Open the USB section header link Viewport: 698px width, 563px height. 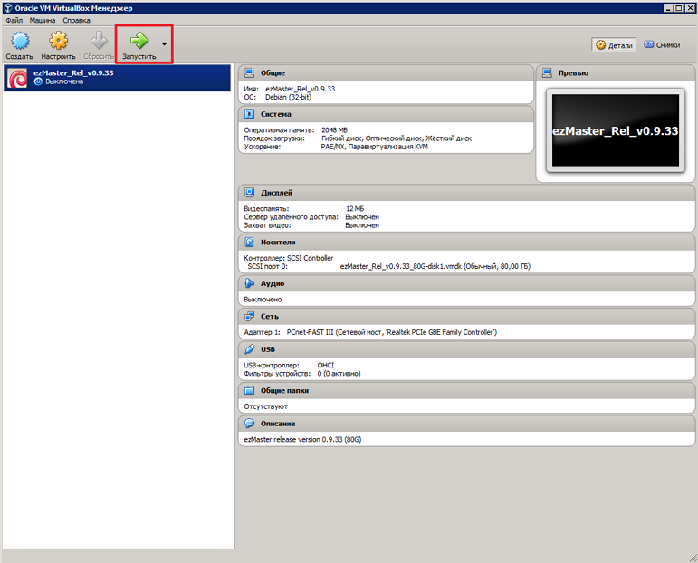click(x=268, y=349)
